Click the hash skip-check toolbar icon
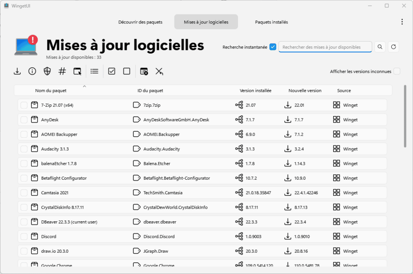The image size is (413, 274). click(x=62, y=71)
